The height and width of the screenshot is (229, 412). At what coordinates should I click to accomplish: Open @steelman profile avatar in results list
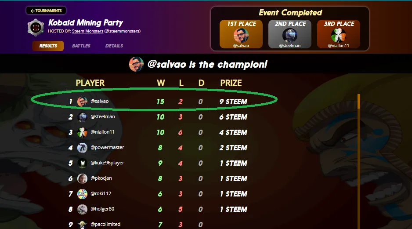coord(82,117)
